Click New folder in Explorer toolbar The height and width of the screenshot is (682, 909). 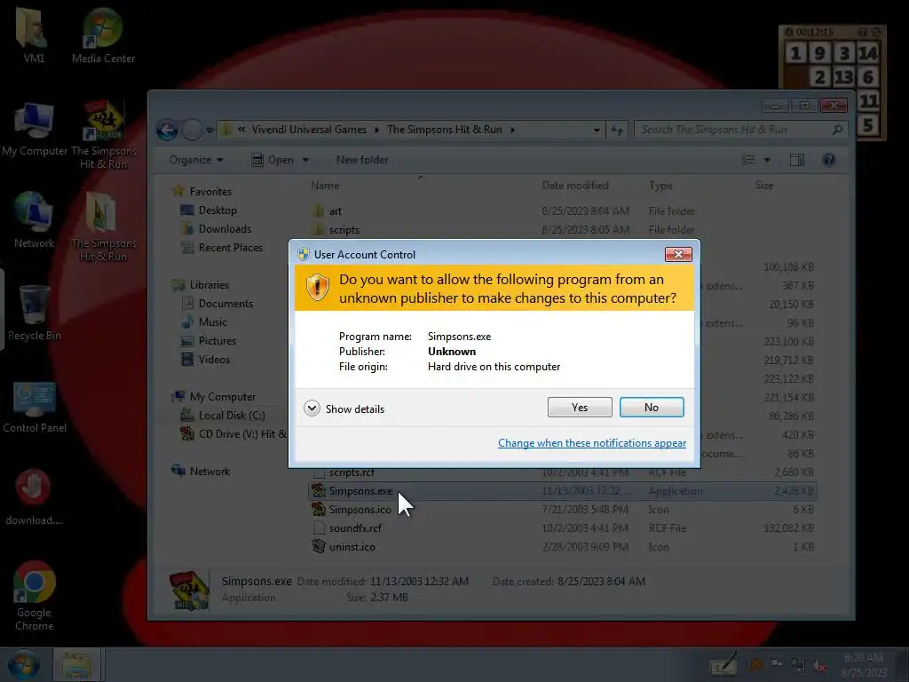[362, 160]
